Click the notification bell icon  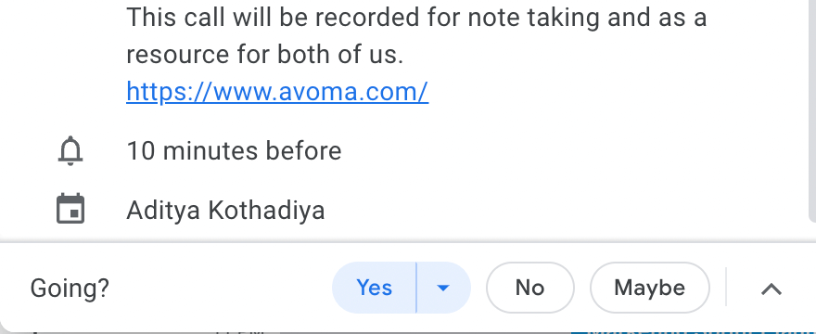pos(70,151)
